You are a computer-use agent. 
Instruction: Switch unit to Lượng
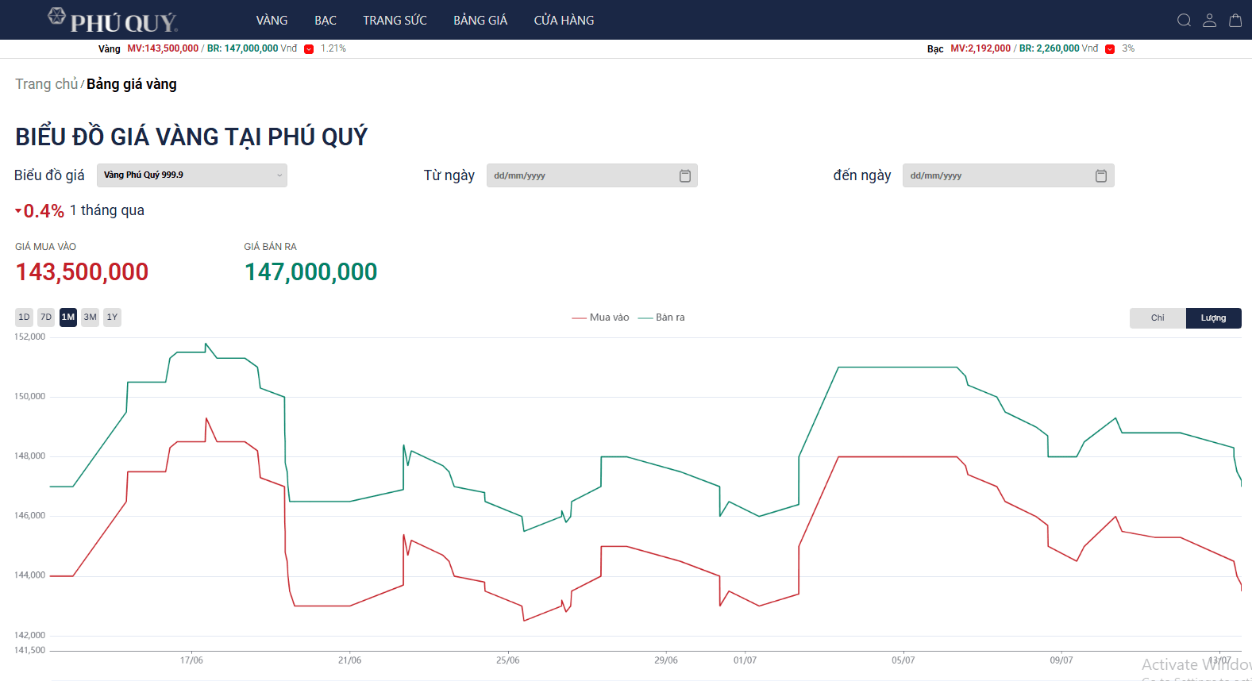point(1213,318)
